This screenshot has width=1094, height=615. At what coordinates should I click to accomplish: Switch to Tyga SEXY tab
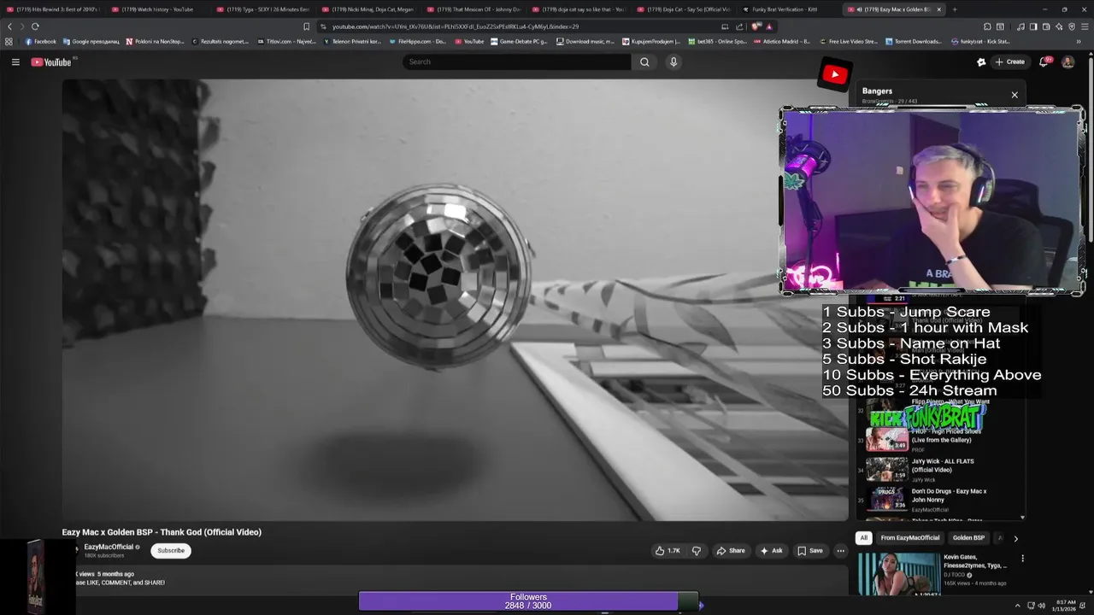(x=262, y=9)
